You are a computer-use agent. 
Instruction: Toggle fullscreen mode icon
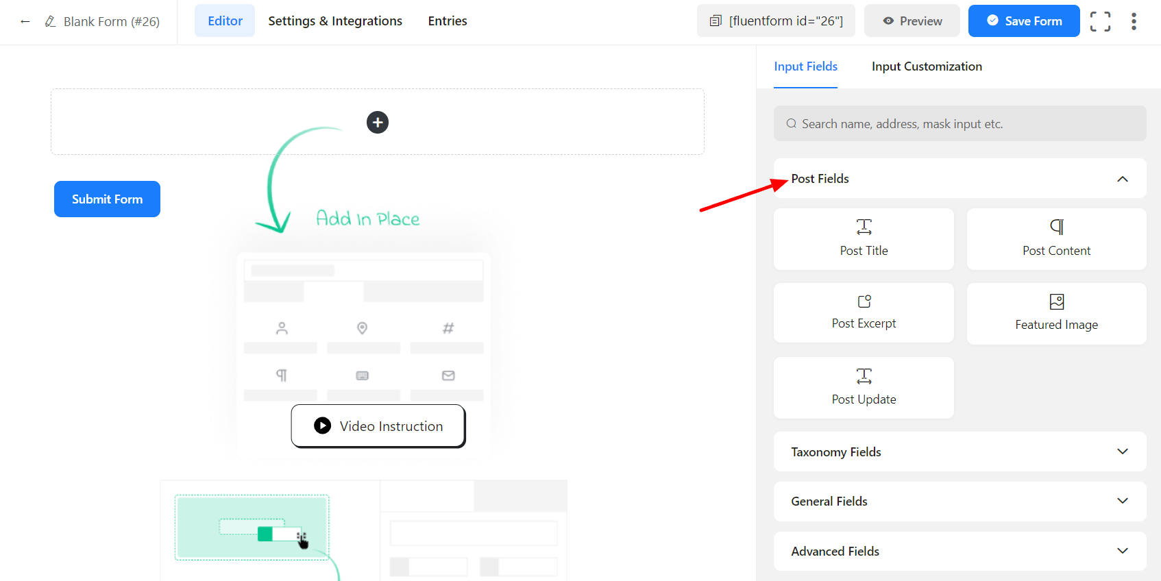(1100, 21)
